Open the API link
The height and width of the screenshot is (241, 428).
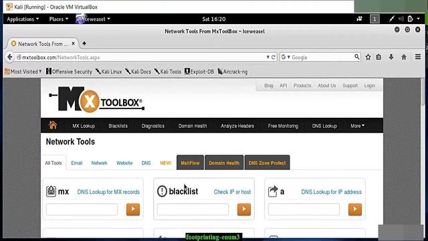coord(284,86)
